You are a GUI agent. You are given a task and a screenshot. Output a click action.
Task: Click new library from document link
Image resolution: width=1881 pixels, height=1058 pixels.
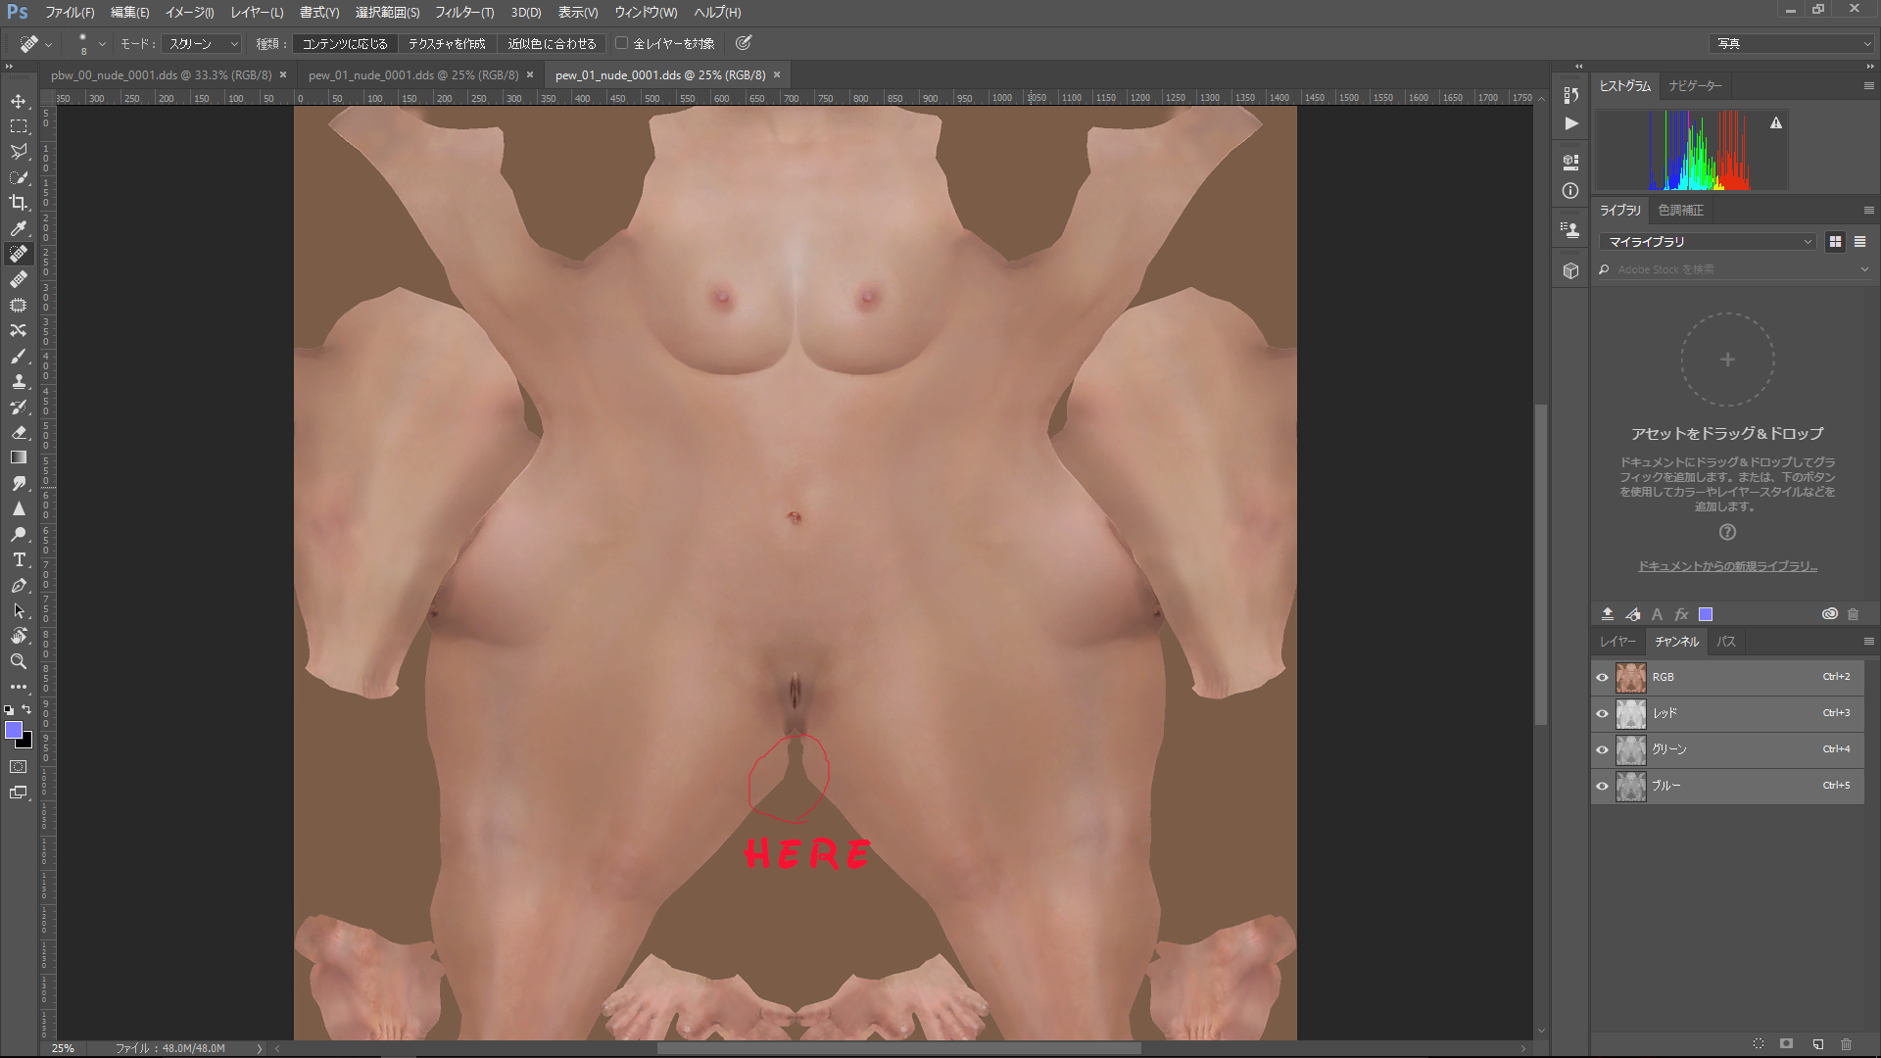click(1727, 566)
